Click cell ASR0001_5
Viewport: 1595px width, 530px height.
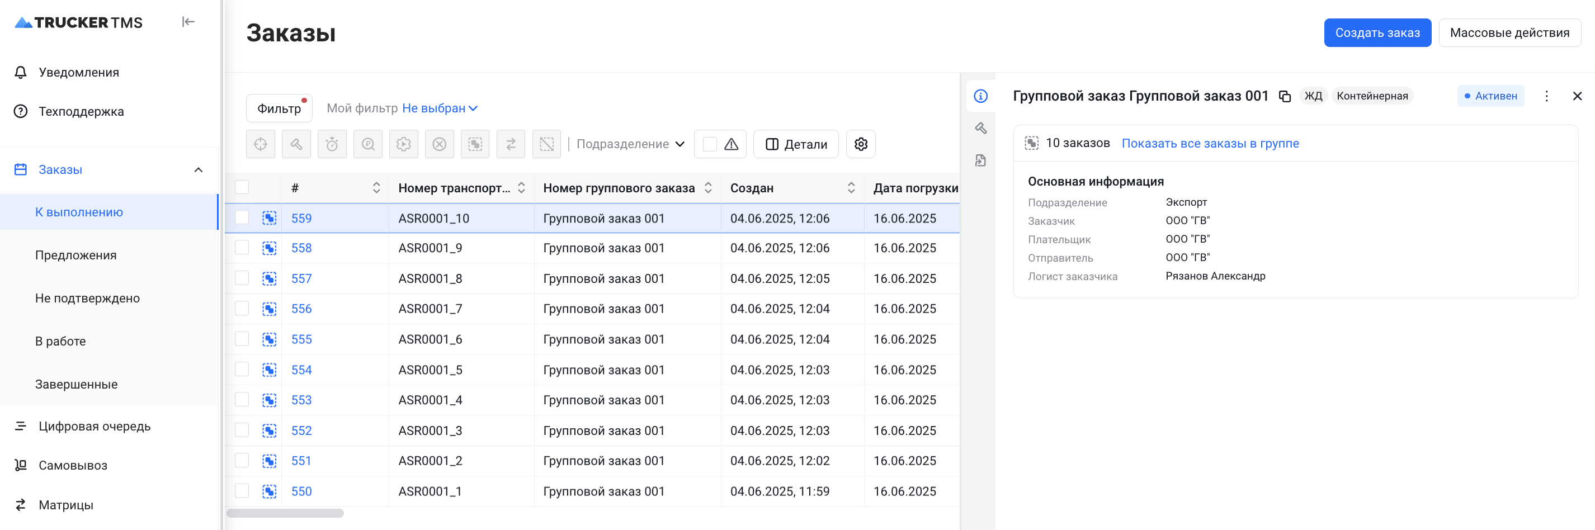pos(430,370)
